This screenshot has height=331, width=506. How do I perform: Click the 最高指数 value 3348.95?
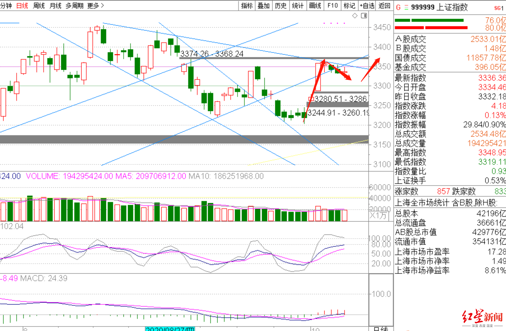492,153
